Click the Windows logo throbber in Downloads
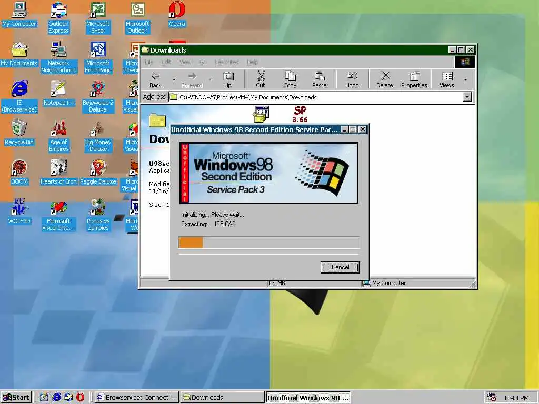Image resolution: width=539 pixels, height=404 pixels. coord(465,62)
